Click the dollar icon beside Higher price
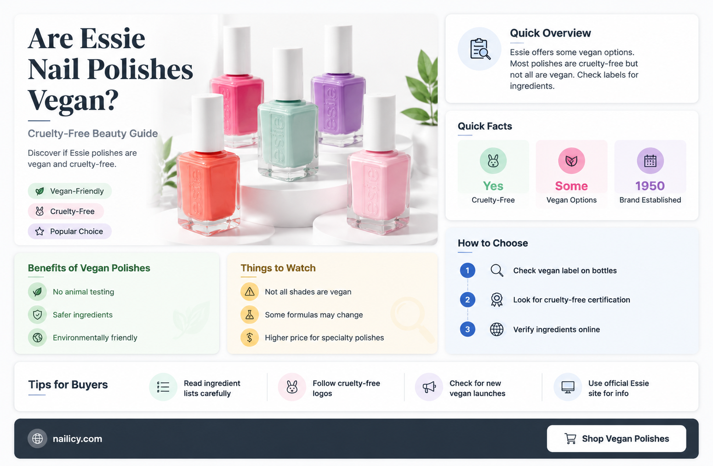Screen dimensions: 713x466 (250, 338)
